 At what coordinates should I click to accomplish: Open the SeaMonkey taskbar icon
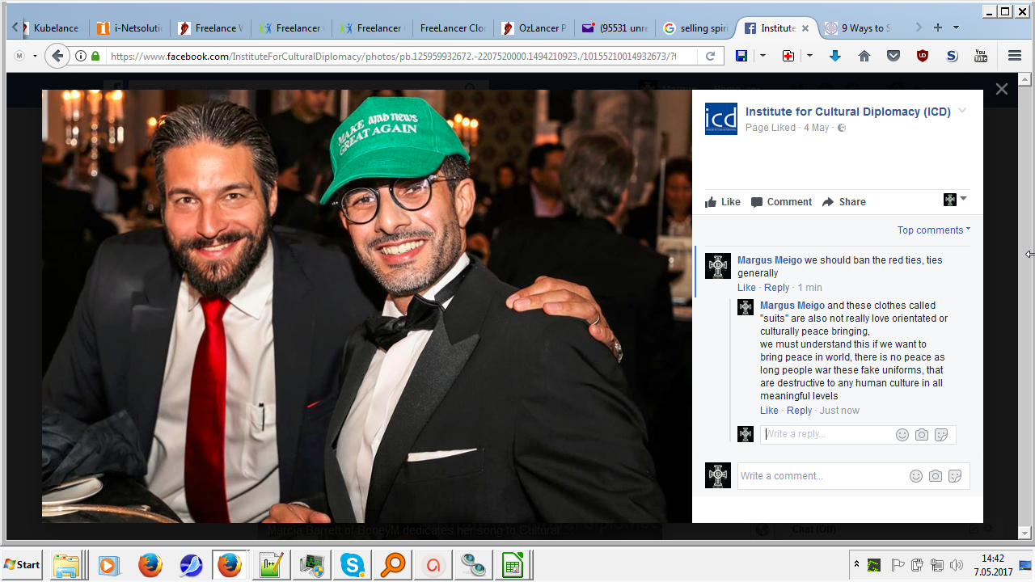click(x=191, y=565)
